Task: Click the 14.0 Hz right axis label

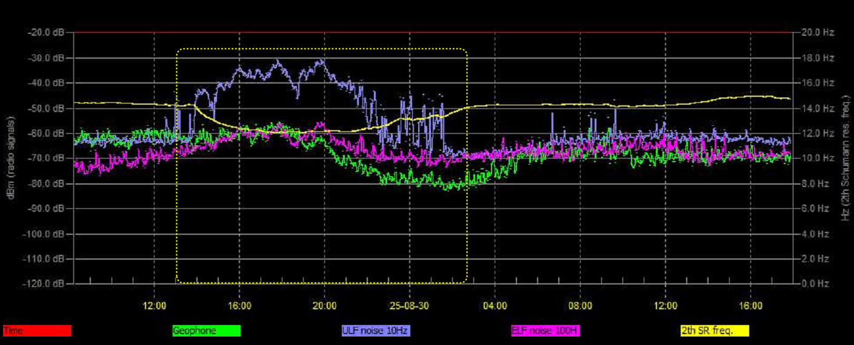Action: tap(816, 108)
